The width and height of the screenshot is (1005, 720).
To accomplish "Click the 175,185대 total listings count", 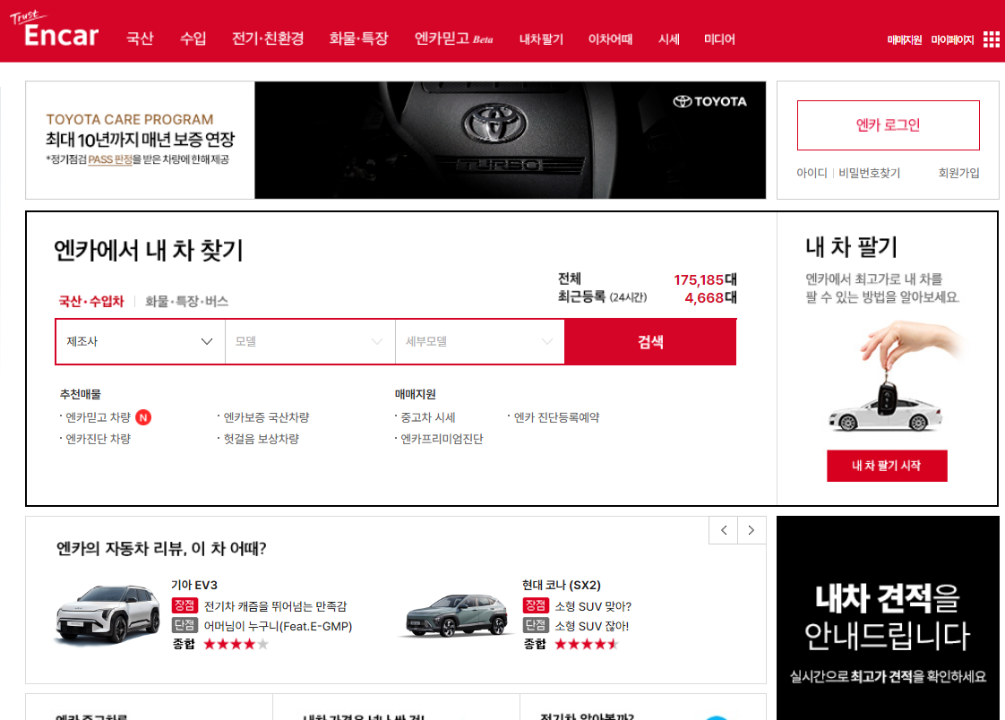I will pos(705,280).
